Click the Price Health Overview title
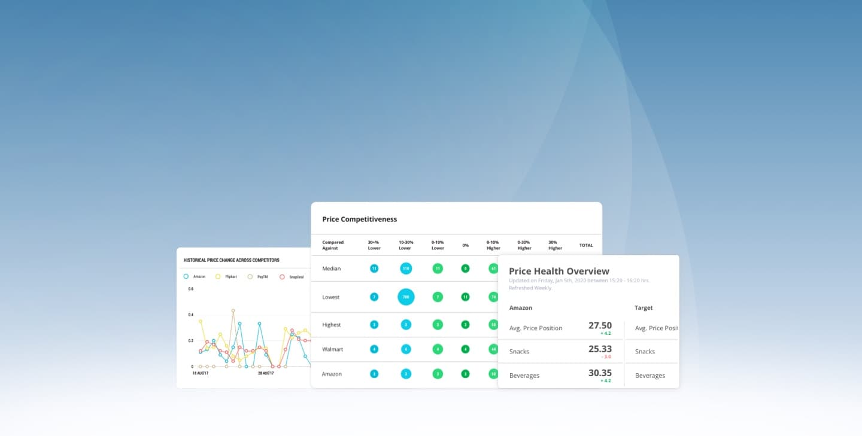 (559, 271)
